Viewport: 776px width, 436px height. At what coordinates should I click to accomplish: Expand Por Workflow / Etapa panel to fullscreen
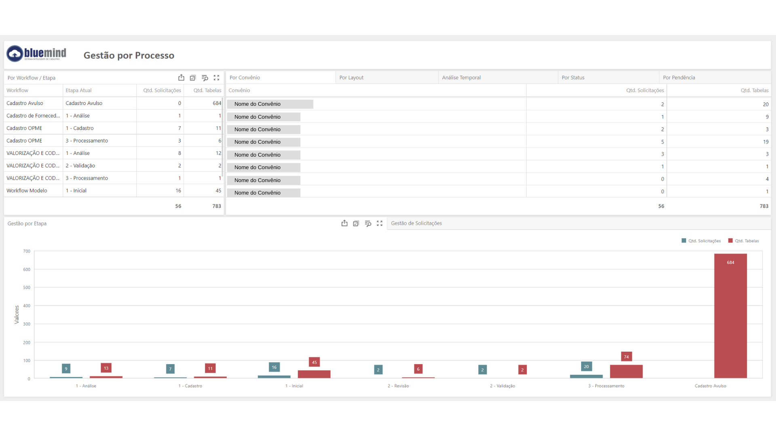tap(217, 78)
